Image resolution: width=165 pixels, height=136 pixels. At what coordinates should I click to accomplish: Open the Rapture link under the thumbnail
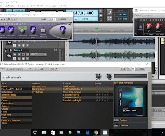(x=123, y=120)
